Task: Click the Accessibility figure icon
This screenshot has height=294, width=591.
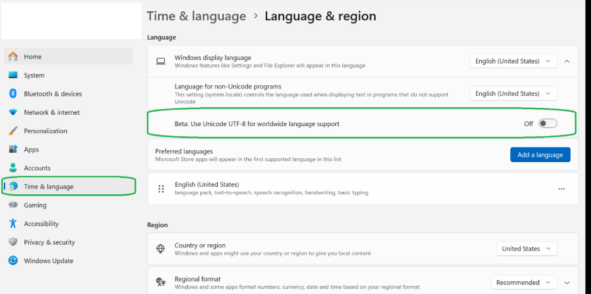Action: [13, 223]
